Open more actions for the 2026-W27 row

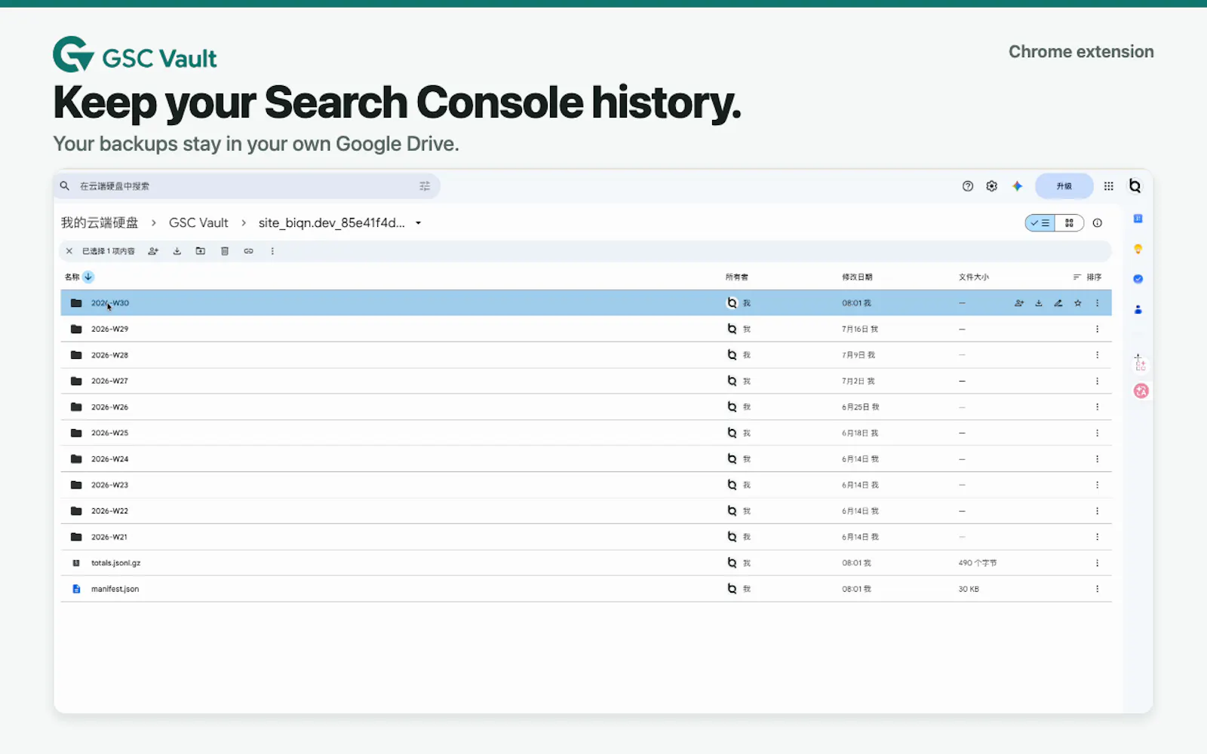[1098, 381]
